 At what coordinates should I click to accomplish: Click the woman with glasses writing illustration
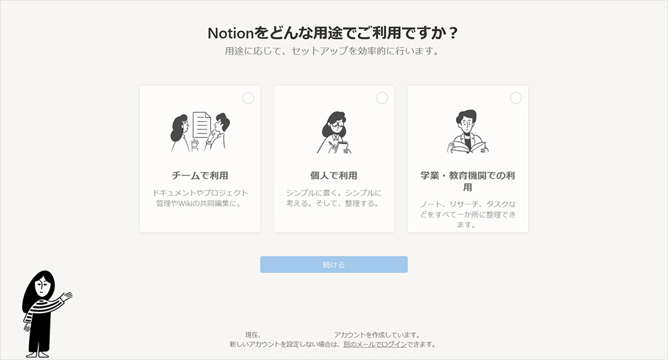coord(334,132)
